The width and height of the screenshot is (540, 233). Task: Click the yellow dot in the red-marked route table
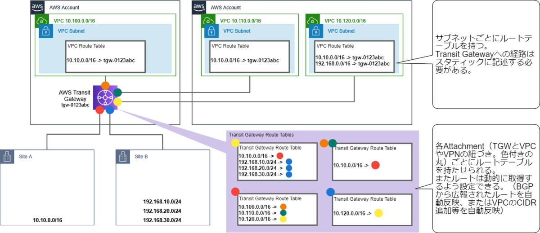click(x=283, y=220)
